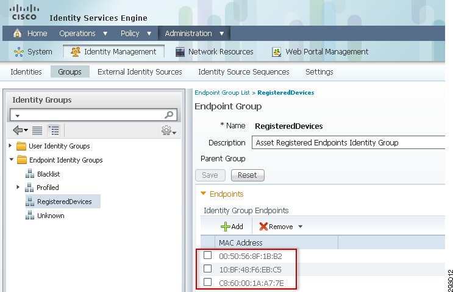Switch to the Settings tab
Viewport: 453px width, 292px height.
click(319, 71)
